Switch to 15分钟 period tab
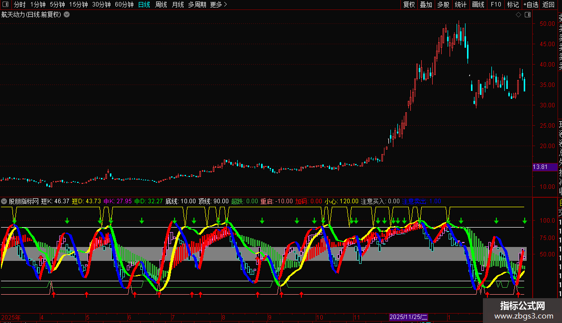Screen dimensions: 562x323 79,4
